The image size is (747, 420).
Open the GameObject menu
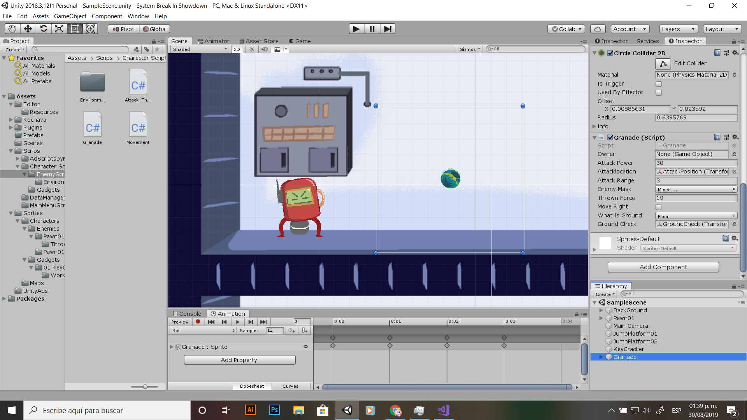70,16
